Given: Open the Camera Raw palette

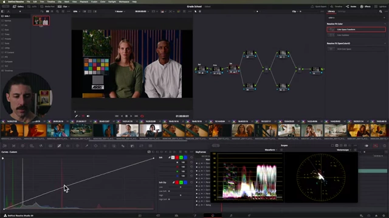Looking at the screenshot, I should pyautogui.click(x=4, y=146).
